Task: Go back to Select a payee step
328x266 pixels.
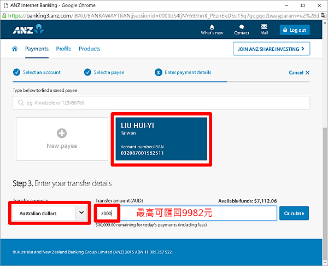Action: coord(104,72)
